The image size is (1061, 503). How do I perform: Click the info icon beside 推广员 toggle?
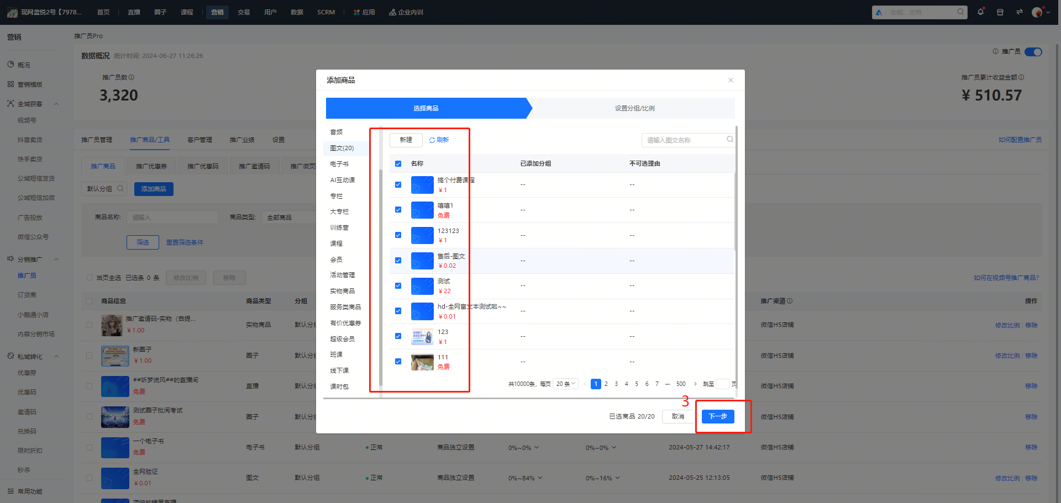pos(995,51)
